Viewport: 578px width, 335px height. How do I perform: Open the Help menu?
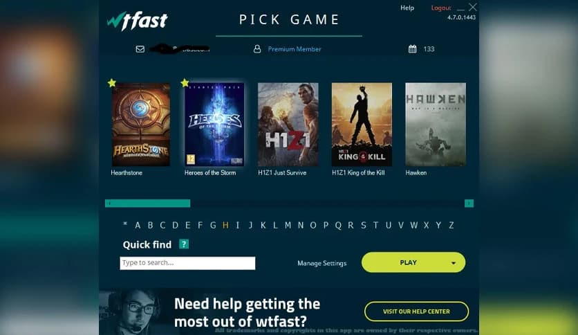pos(407,8)
